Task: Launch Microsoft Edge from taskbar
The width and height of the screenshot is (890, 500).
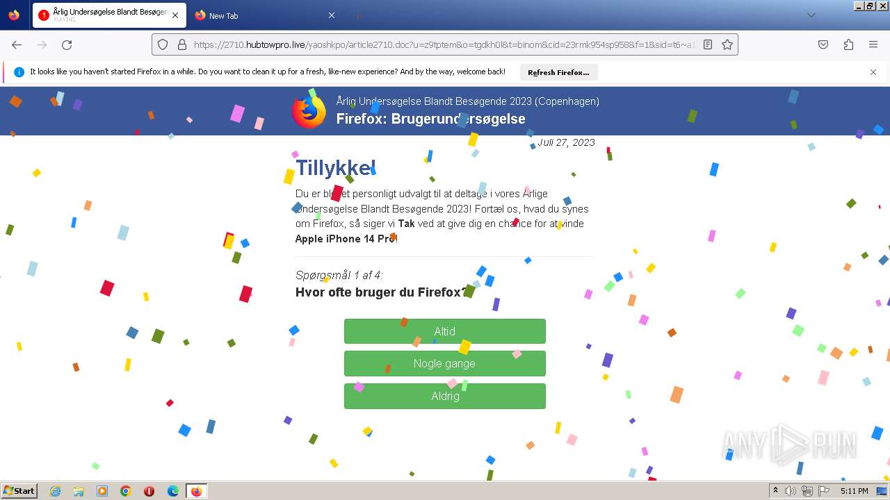Action: (173, 491)
